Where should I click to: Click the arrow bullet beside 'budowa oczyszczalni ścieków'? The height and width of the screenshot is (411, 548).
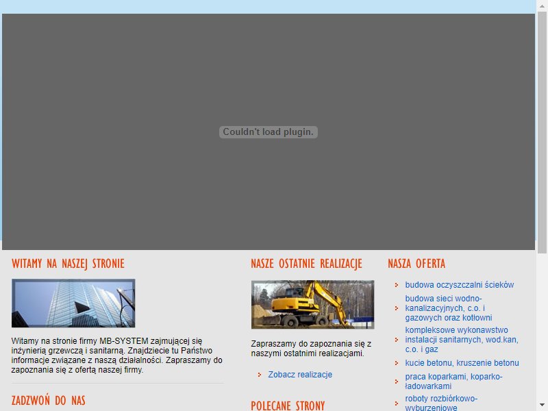(397, 285)
